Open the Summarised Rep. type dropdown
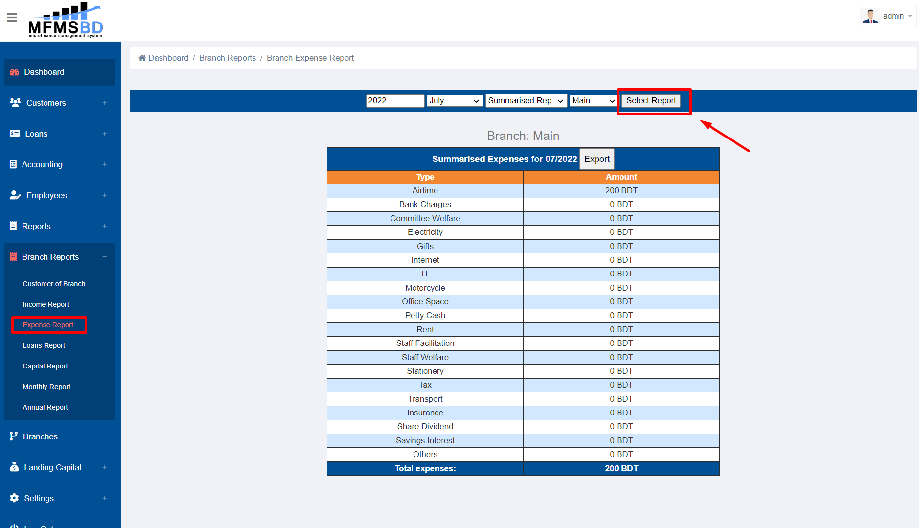The width and height of the screenshot is (919, 528). pos(526,101)
